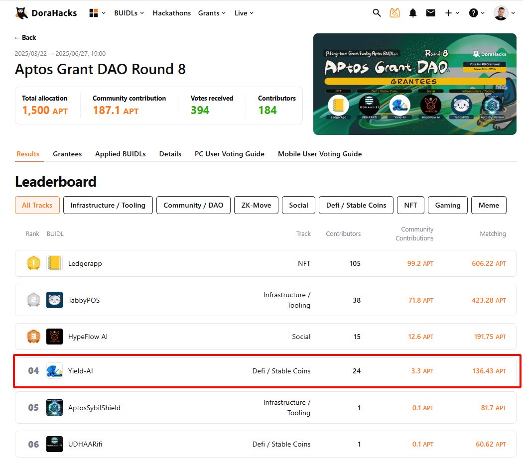Open the Applied BUIDLs tab

(x=121, y=154)
